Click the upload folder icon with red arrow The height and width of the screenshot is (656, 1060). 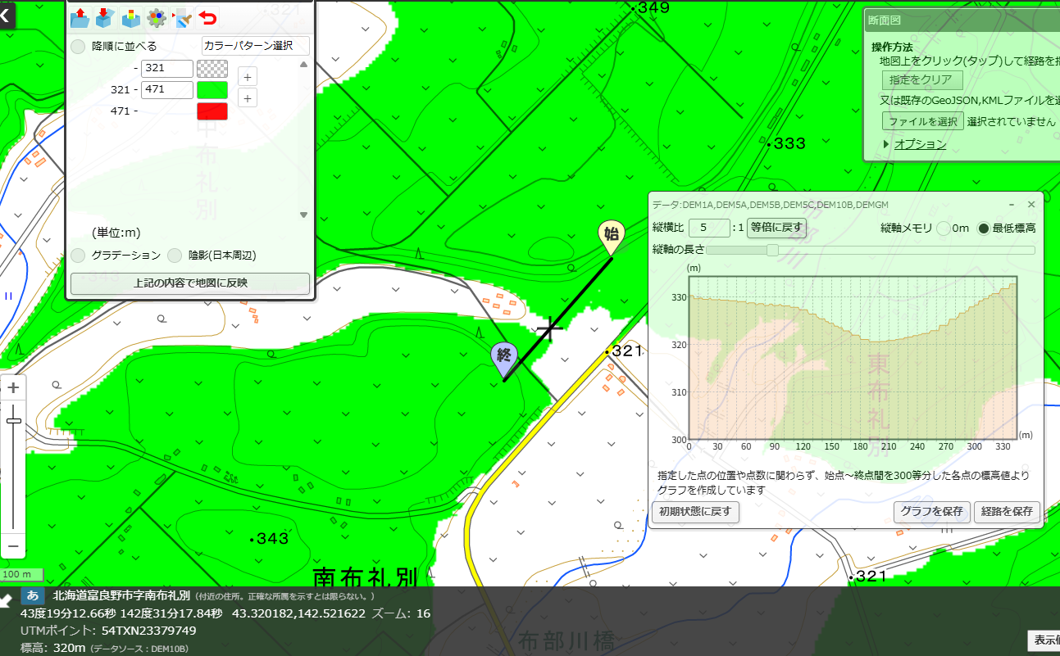[80, 17]
